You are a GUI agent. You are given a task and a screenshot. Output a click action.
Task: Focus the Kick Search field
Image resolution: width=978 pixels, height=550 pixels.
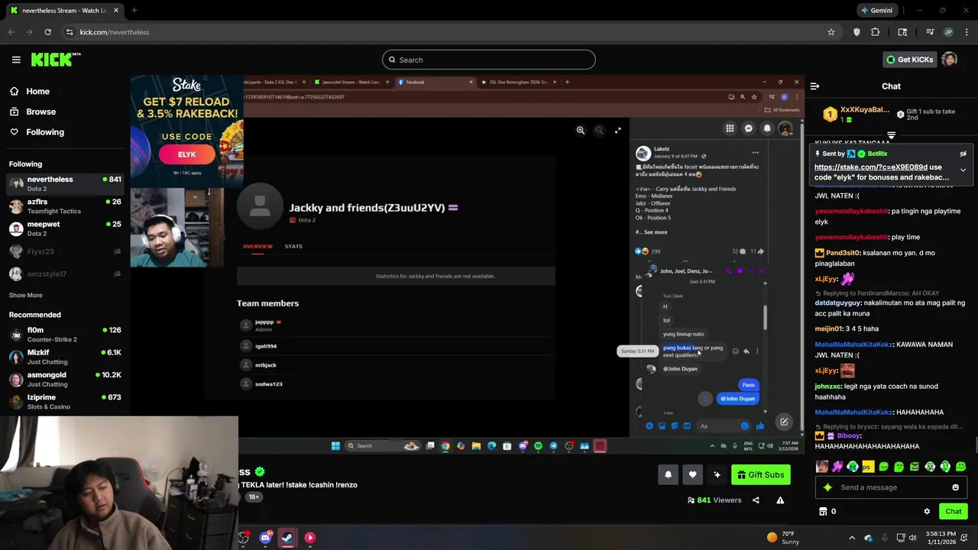[489, 60]
